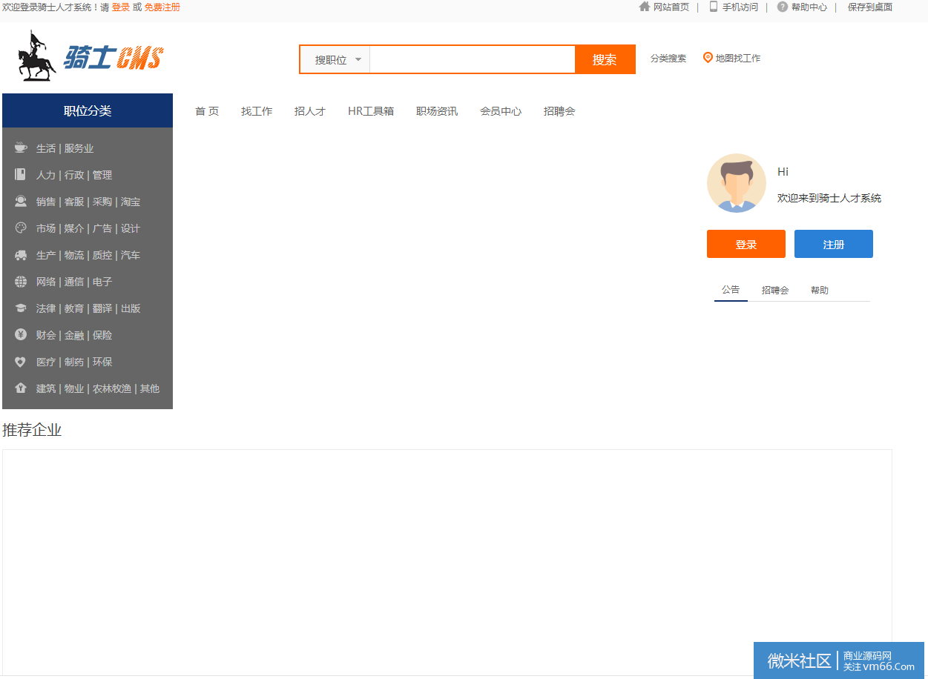Select 金融 job category
928x679 pixels.
pyautogui.click(x=74, y=335)
